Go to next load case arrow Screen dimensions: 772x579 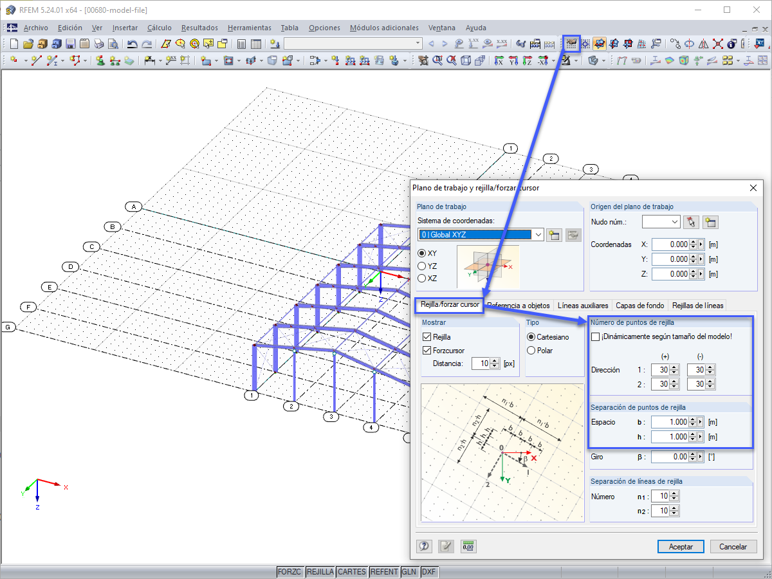(445, 44)
